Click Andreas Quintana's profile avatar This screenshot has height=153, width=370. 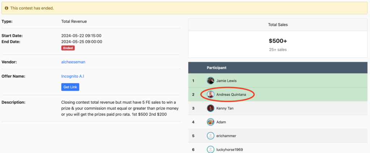(x=210, y=95)
